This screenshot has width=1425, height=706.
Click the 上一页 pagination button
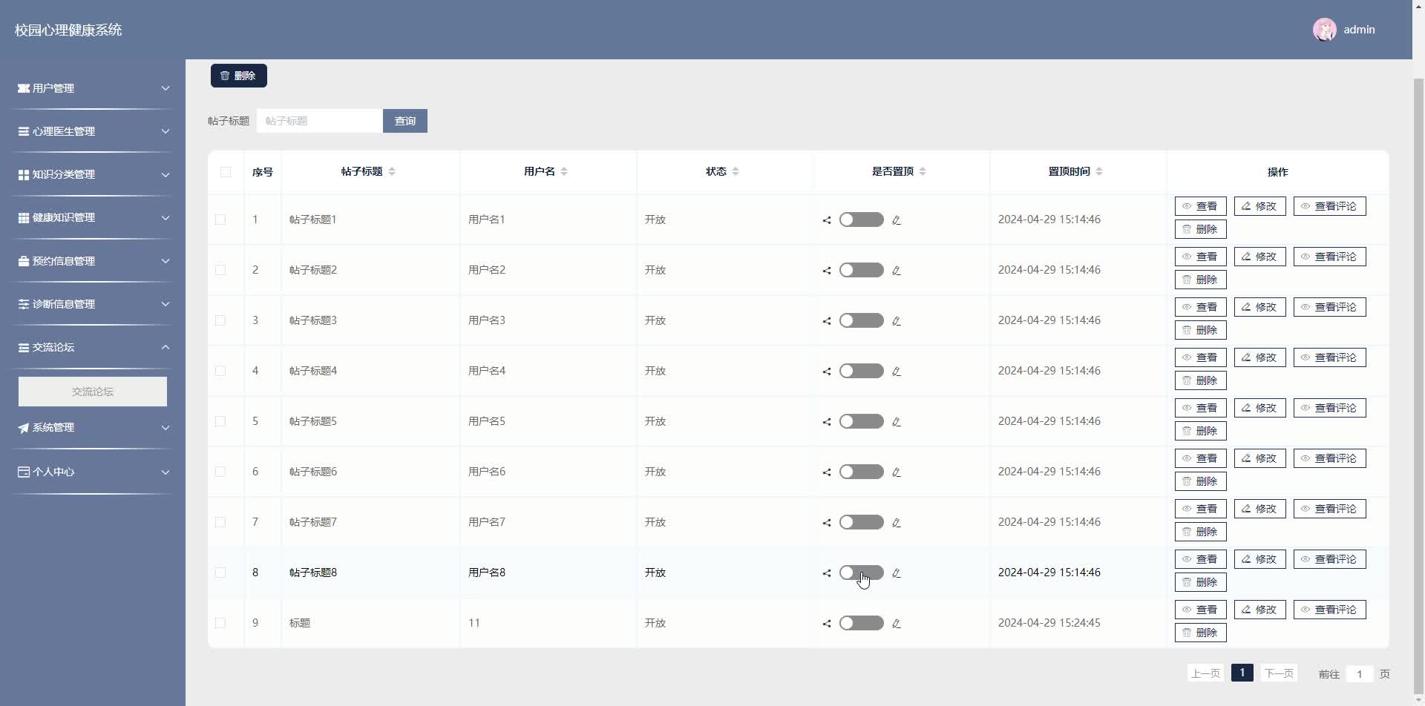(x=1205, y=673)
